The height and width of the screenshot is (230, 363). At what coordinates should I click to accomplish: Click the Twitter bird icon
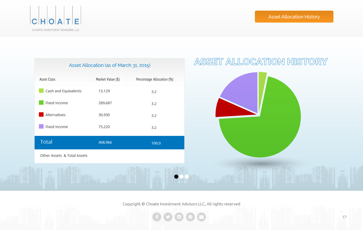click(x=168, y=217)
